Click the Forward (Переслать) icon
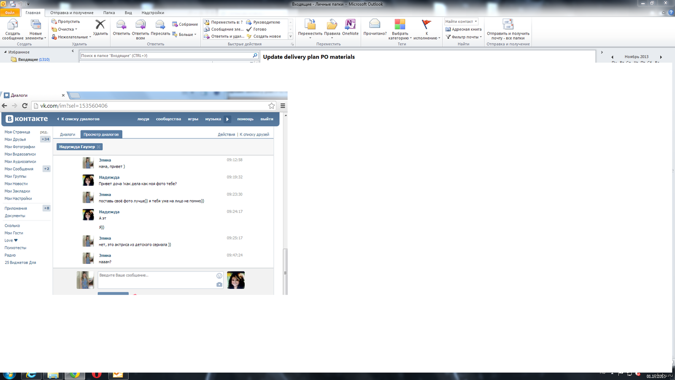 (x=160, y=25)
